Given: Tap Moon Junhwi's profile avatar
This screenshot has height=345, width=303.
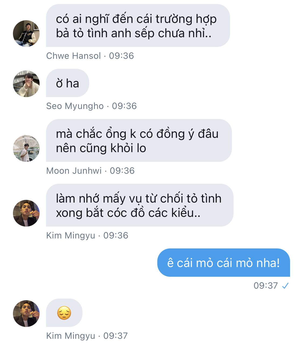Looking at the screenshot, I should tap(26, 148).
